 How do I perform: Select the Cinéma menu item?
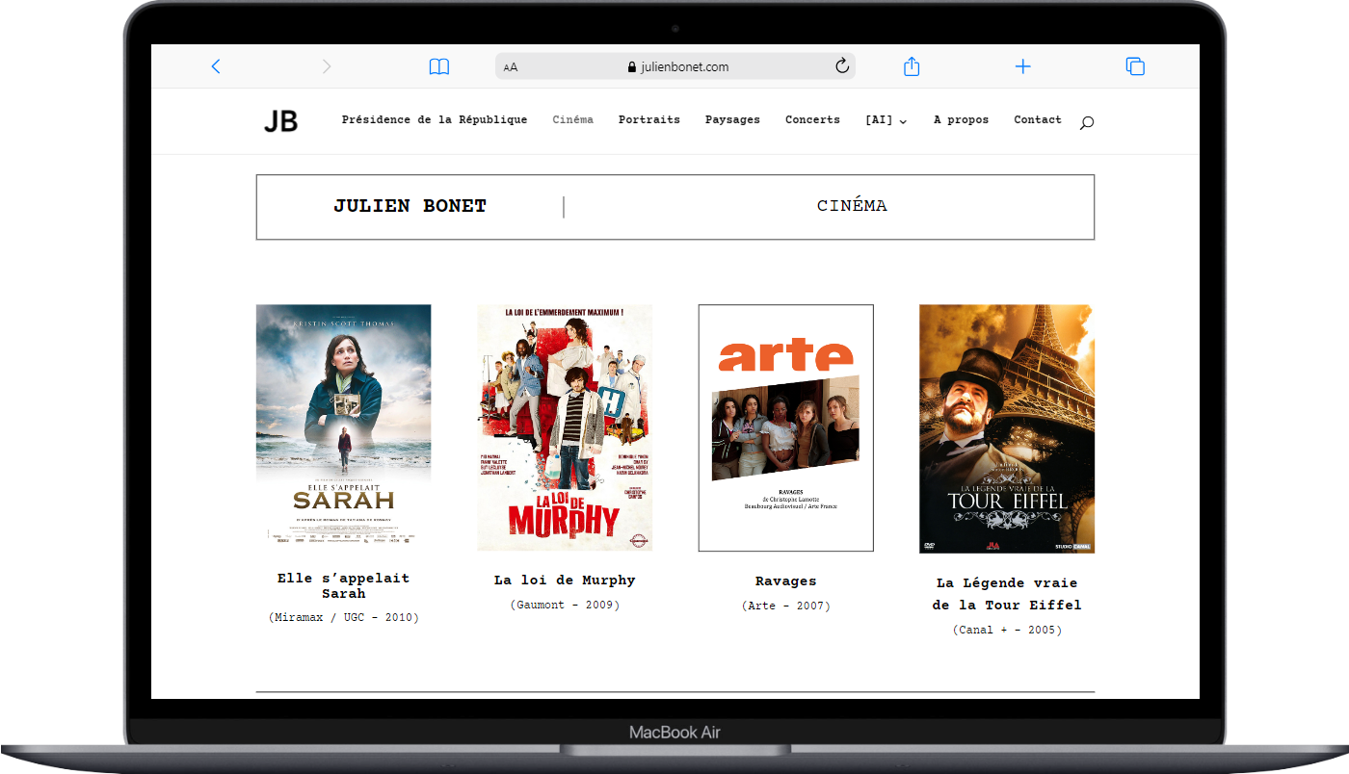coord(573,120)
